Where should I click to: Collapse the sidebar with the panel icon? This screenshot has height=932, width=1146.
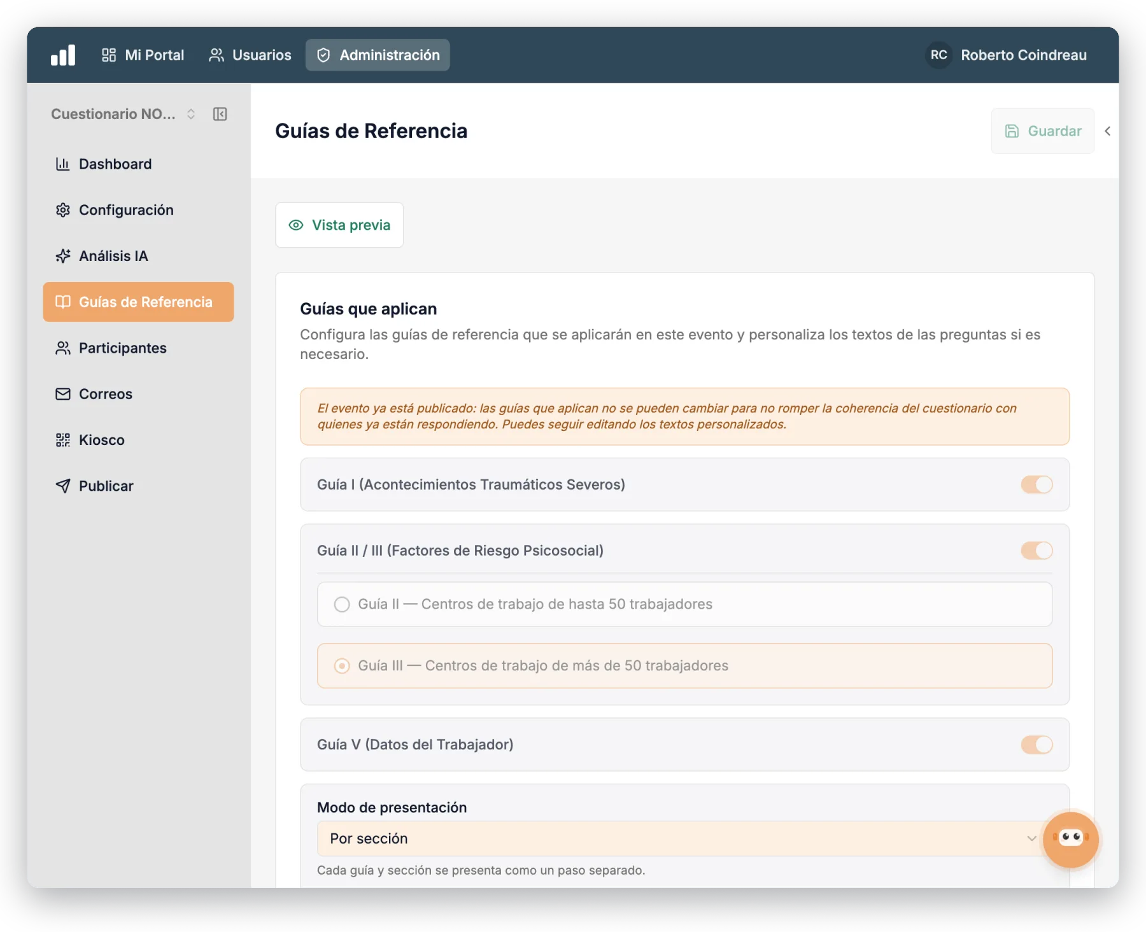[220, 114]
